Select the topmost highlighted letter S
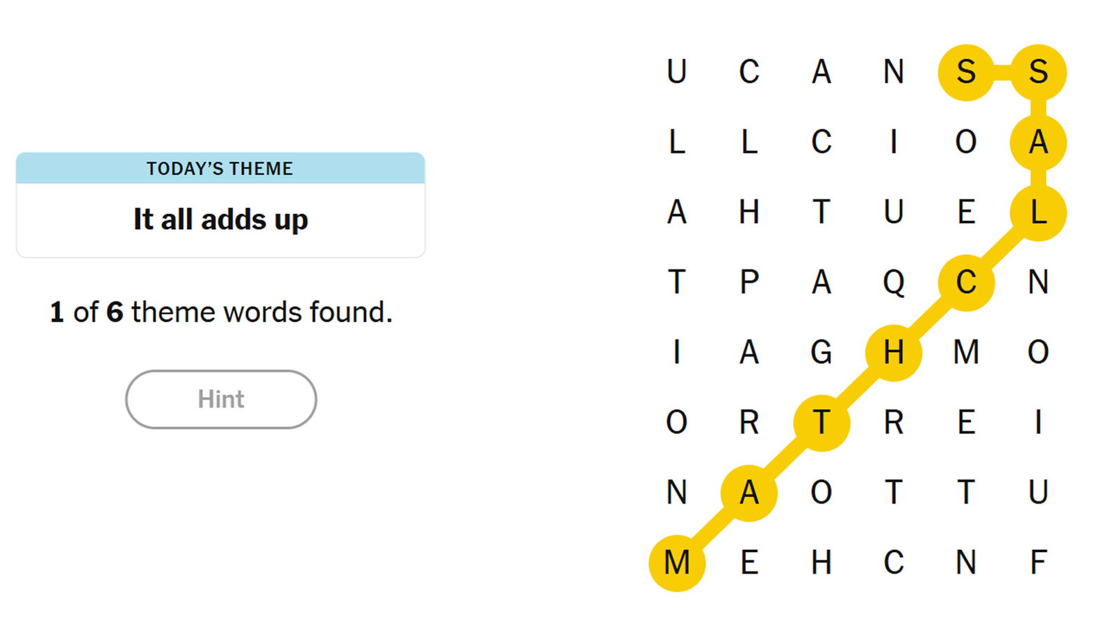The image size is (1112, 625). (966, 72)
